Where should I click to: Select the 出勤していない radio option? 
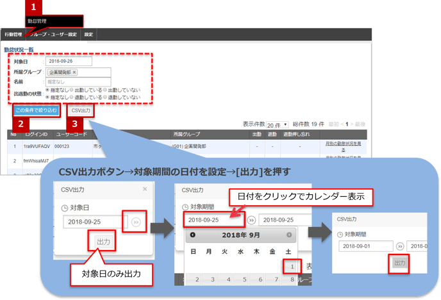point(105,90)
